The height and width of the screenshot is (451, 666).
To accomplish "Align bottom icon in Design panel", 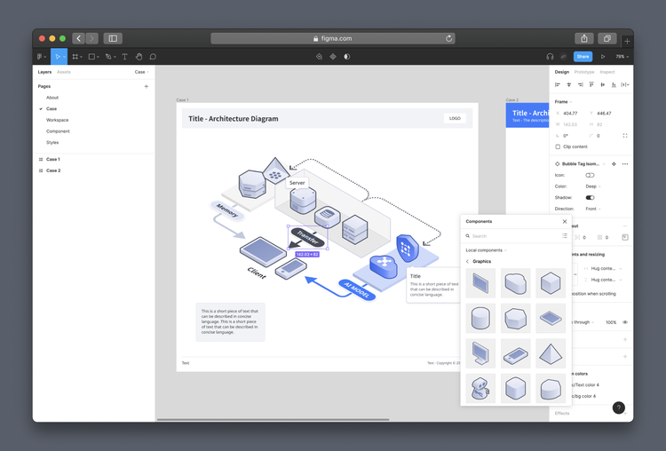I will [614, 84].
